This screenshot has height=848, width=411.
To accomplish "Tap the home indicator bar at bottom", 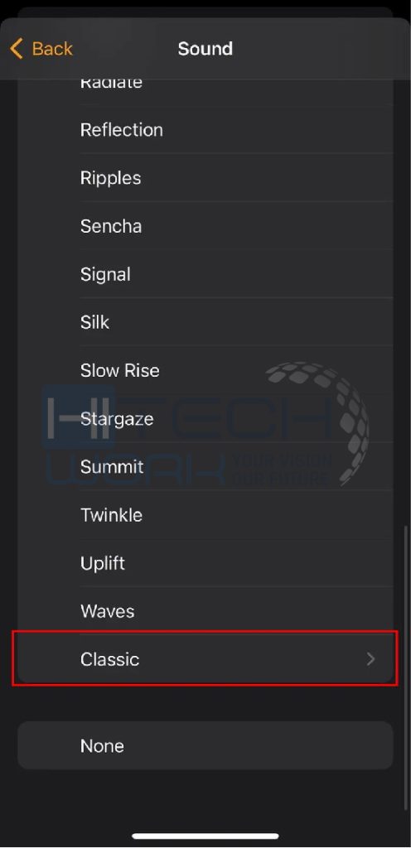I will [x=205, y=836].
